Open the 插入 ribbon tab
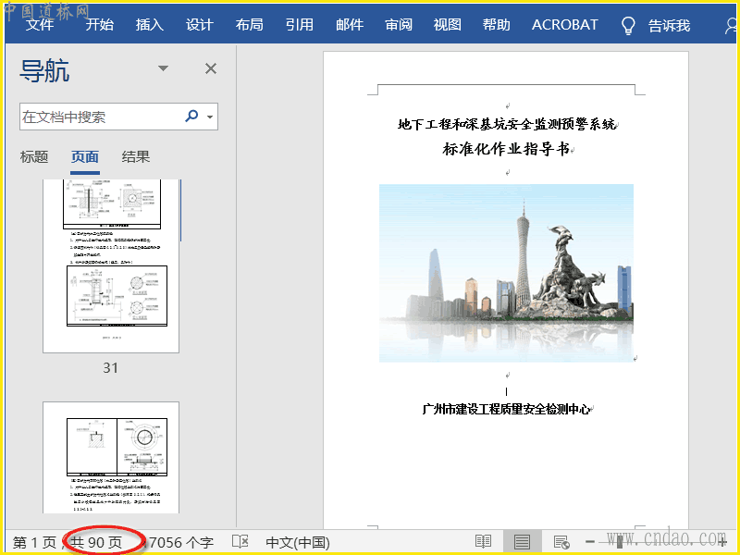This screenshot has width=740, height=555. [x=150, y=25]
